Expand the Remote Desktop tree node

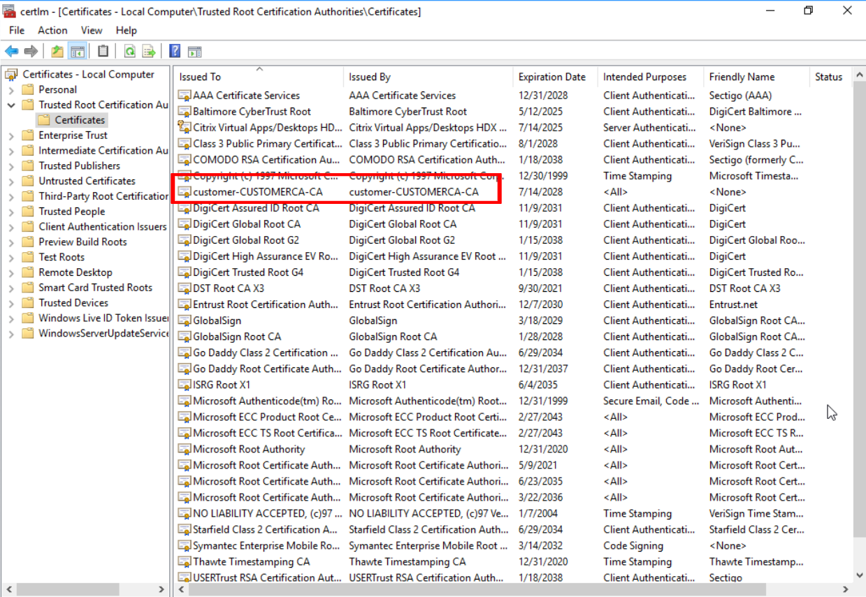(x=11, y=273)
